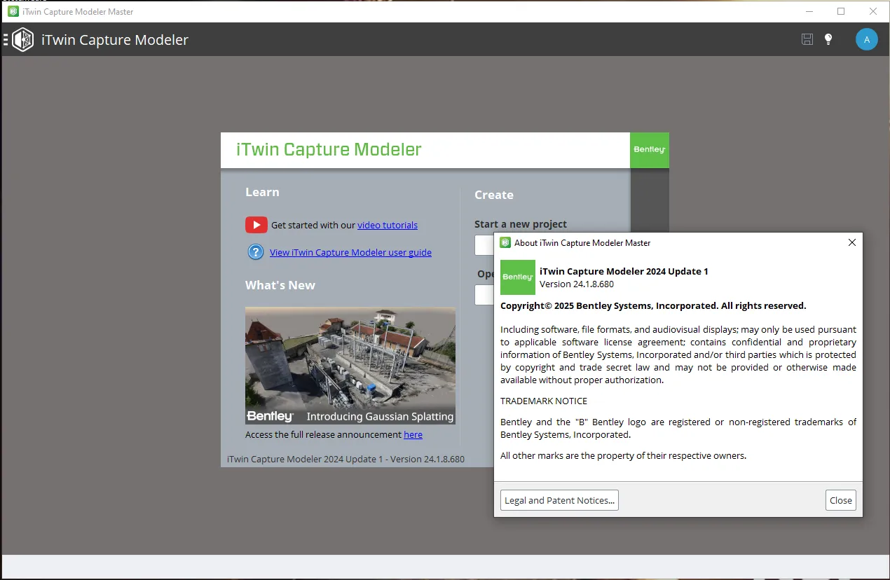Image resolution: width=890 pixels, height=580 pixels.
Task: Follow the "here" release announcement link
Action: click(x=413, y=434)
